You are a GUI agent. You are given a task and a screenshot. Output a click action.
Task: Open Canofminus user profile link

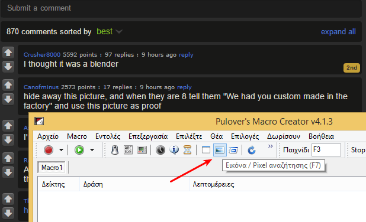41,87
